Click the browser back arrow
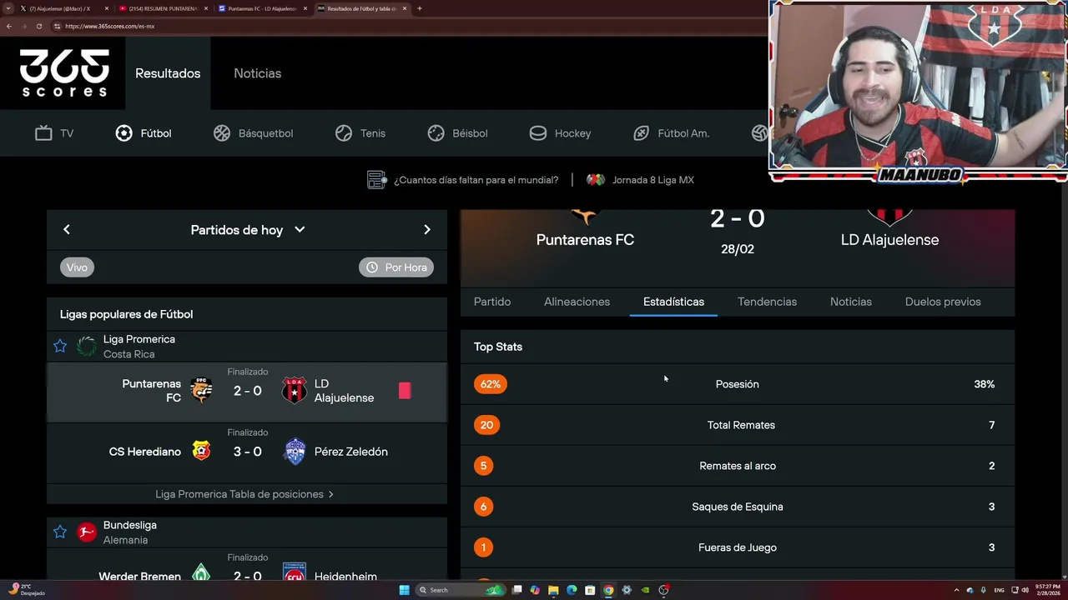This screenshot has width=1068, height=600. pos(8,26)
